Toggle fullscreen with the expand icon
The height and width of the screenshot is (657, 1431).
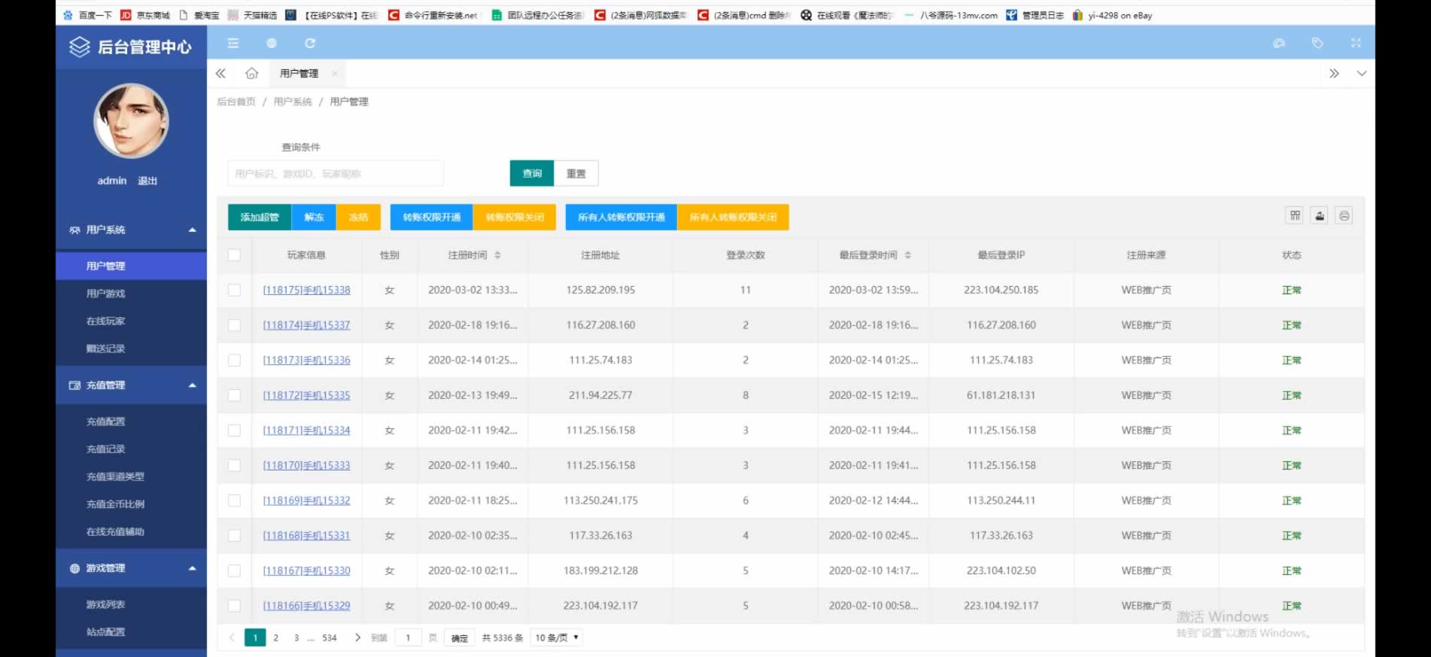pos(1356,44)
